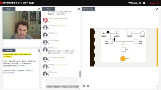161x90 pixels.
Task: Click the highlighted yellow note text
Action: tap(17, 55)
